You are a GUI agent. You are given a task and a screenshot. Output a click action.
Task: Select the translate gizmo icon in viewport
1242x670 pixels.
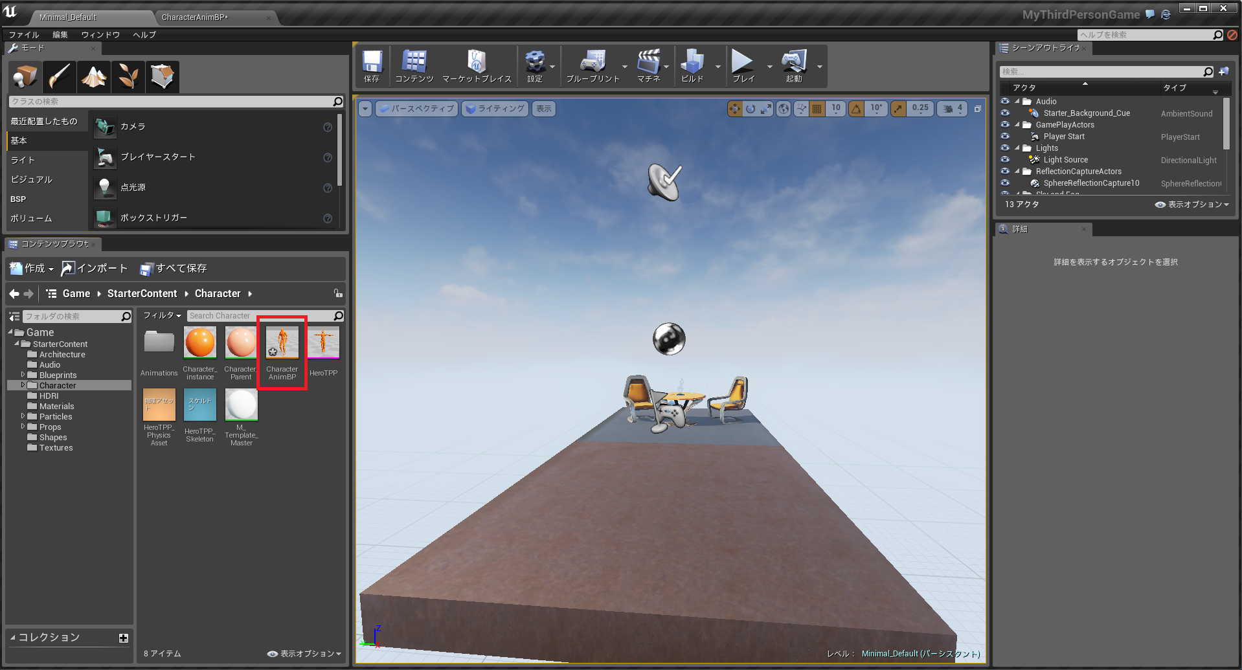coord(735,109)
